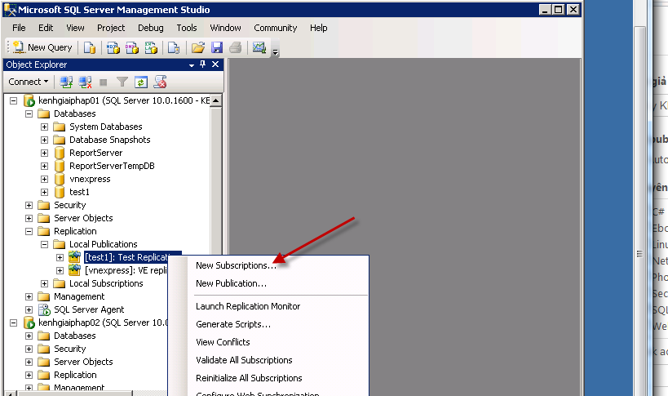The image size is (668, 396).
Task: Click the Open File folder icon
Action: pos(198,47)
